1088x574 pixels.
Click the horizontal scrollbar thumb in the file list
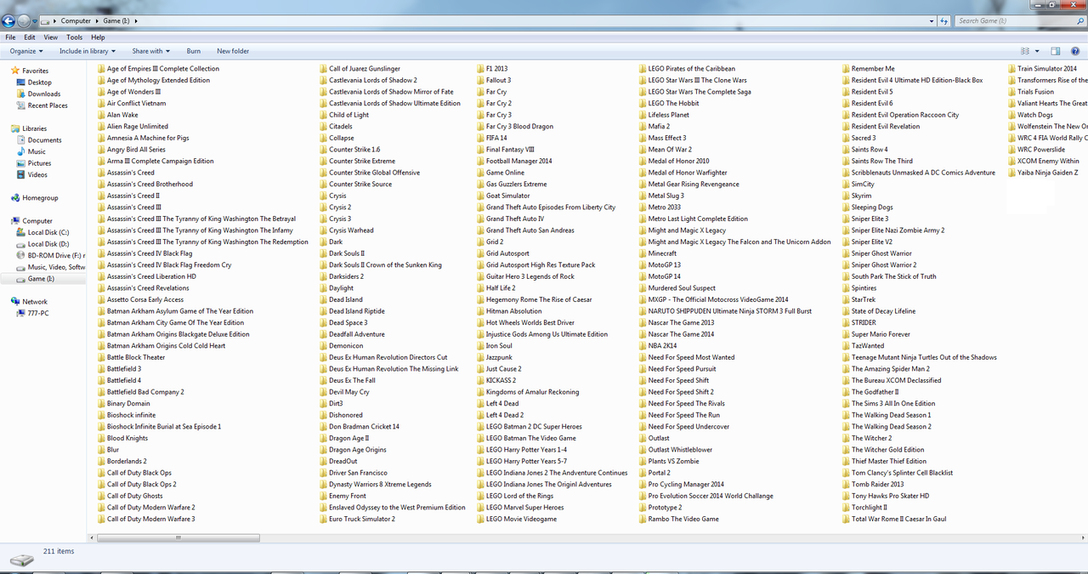point(178,538)
